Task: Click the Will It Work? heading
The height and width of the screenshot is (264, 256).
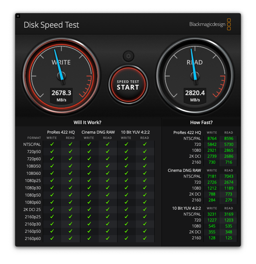Action: [x=87, y=122]
